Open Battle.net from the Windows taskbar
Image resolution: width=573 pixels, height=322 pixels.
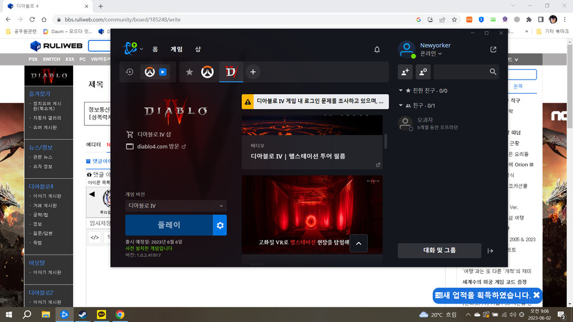coord(64,314)
